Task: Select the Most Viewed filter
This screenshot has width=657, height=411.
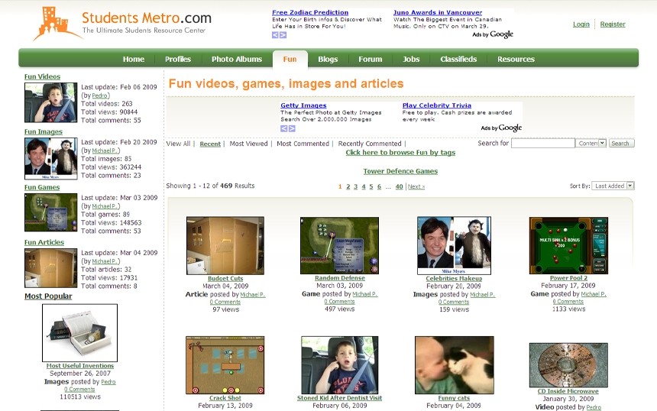Action: click(248, 144)
